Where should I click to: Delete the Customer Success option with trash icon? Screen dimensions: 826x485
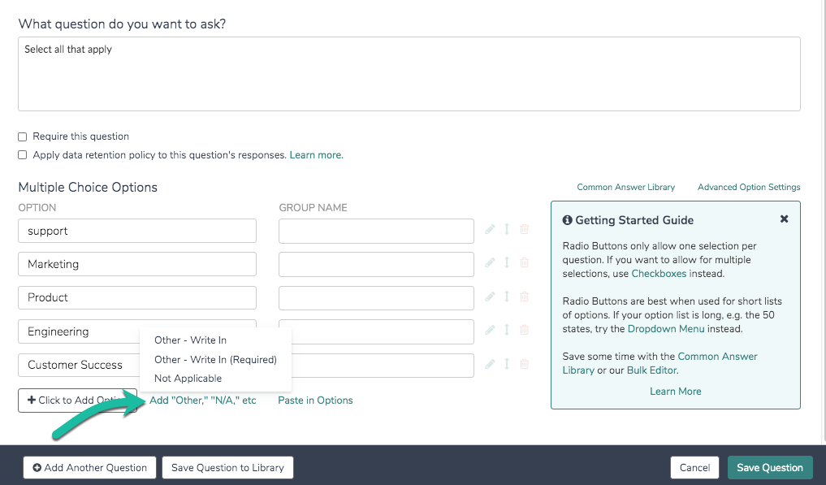tap(524, 364)
